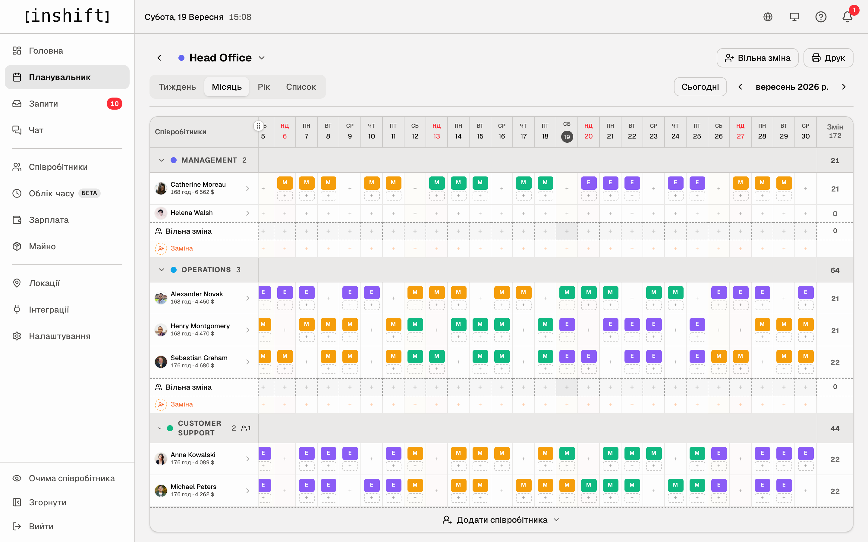
Task: Go to previous month arrow
Action: tap(740, 87)
